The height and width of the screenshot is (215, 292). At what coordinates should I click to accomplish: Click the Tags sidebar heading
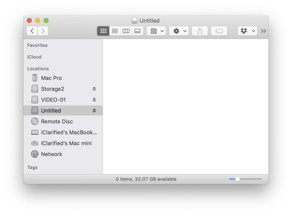[x=32, y=167]
